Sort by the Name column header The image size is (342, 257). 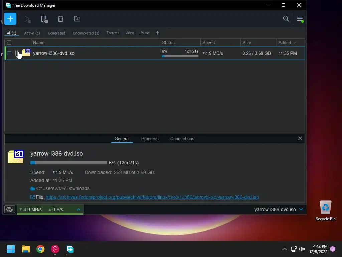(96, 42)
